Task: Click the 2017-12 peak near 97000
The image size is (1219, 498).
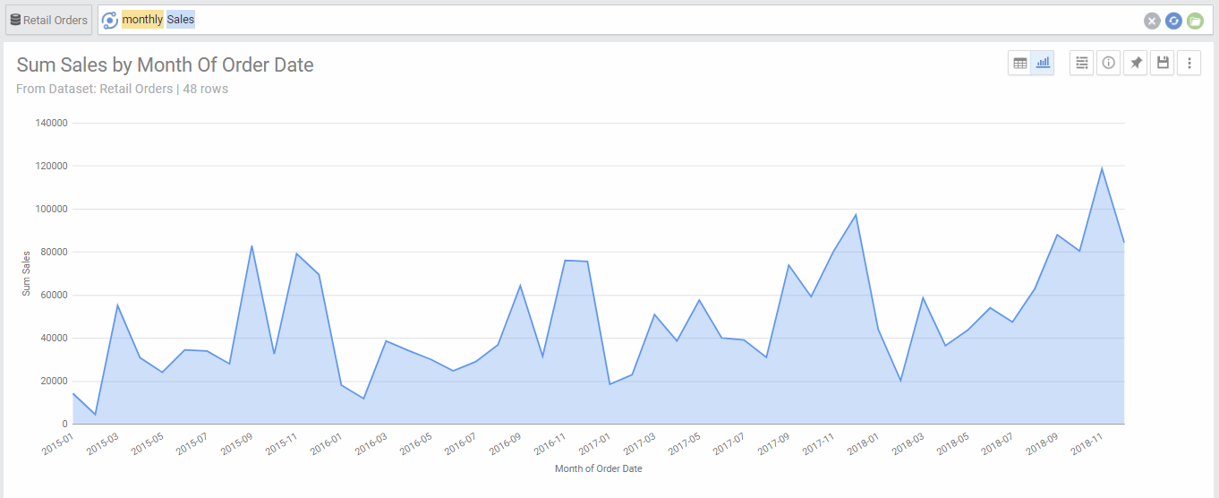Action: (856, 215)
